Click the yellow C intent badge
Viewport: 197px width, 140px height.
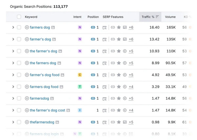79,75
